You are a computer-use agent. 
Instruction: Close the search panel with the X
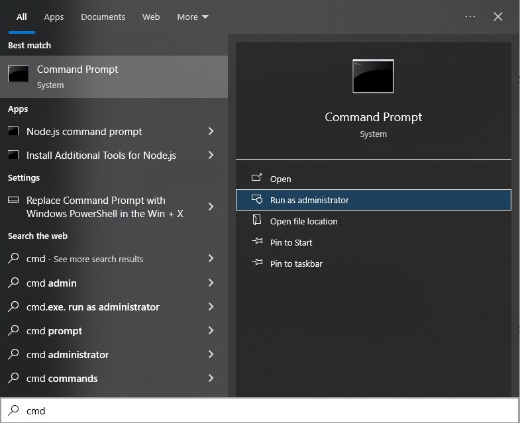coord(497,17)
